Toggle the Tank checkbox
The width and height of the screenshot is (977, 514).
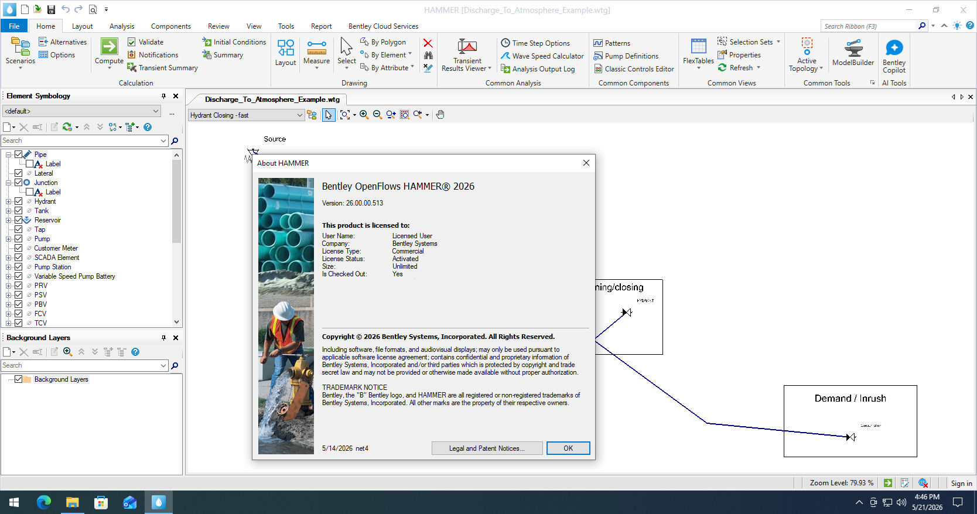click(18, 211)
